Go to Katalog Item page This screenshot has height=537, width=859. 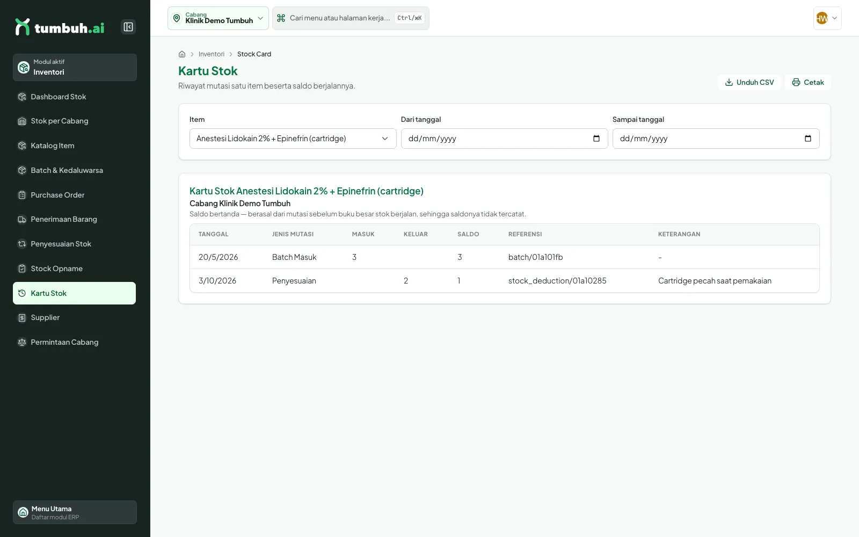(75, 146)
